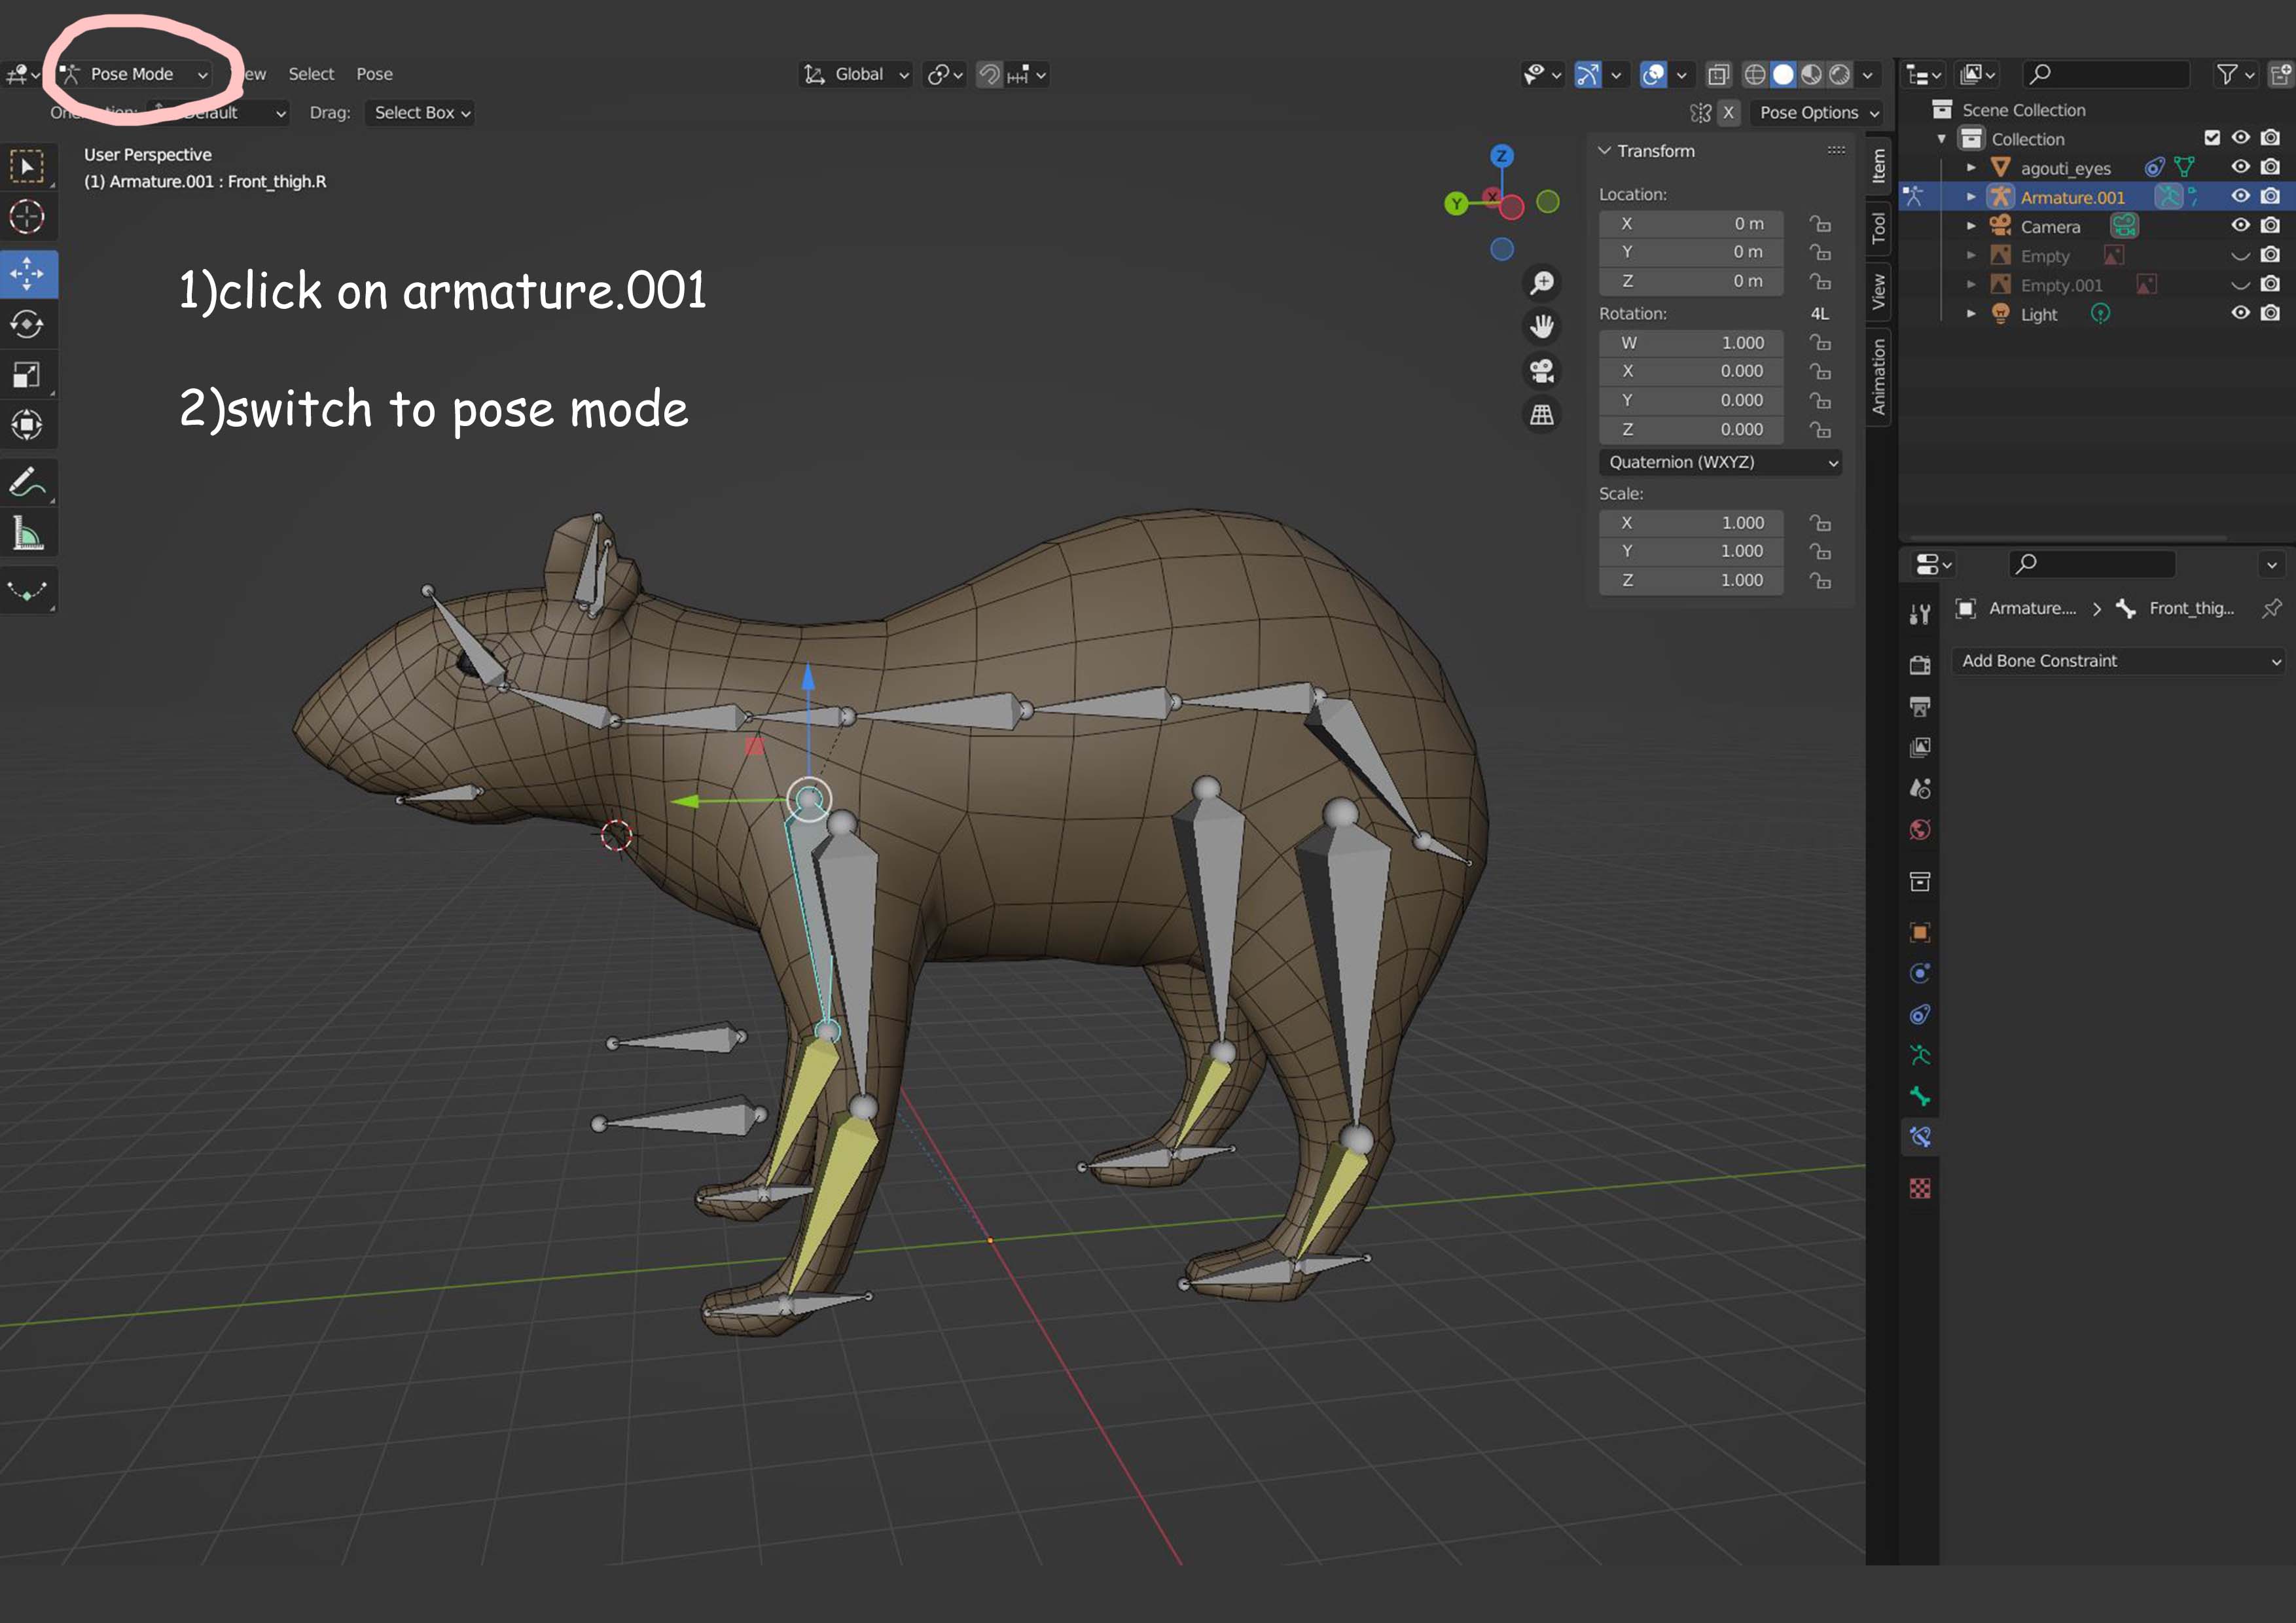Toggle camera view with camera gizmo button
2296x1623 pixels.
1542,371
